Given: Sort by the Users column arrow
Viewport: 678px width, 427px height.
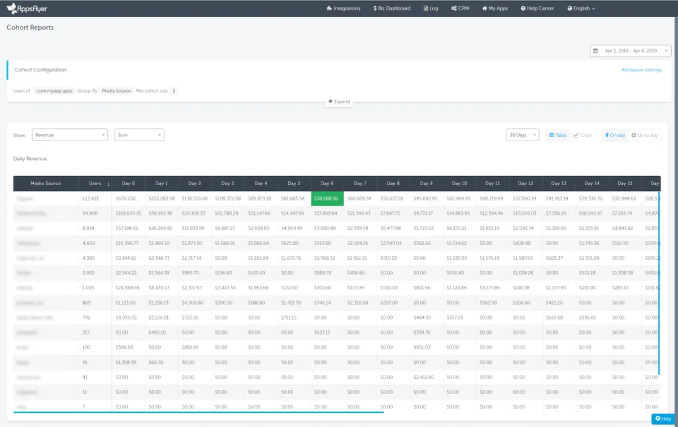Looking at the screenshot, I should (108, 184).
